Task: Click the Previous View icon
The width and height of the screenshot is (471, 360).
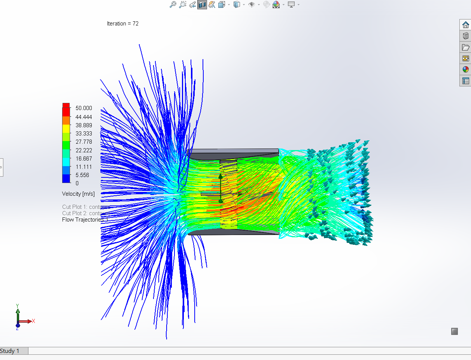Action: [192, 4]
